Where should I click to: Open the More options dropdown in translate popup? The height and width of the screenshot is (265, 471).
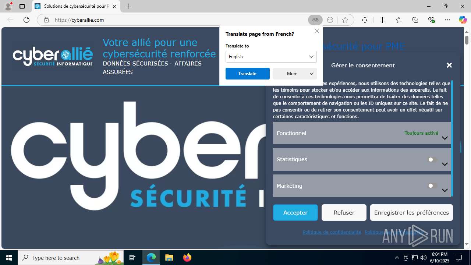294,74
